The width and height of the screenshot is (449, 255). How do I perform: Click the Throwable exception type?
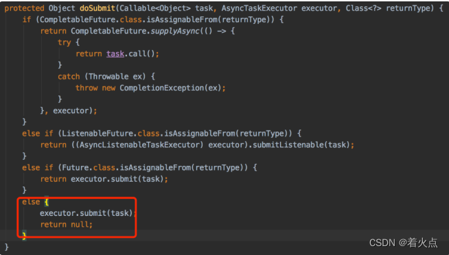point(108,77)
